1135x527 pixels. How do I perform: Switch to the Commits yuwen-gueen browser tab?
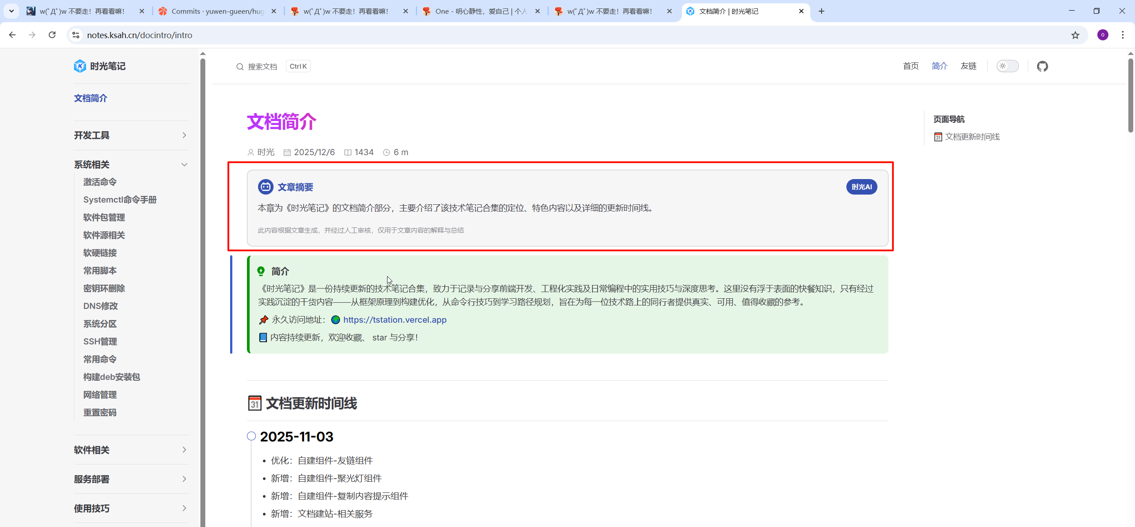[217, 11]
